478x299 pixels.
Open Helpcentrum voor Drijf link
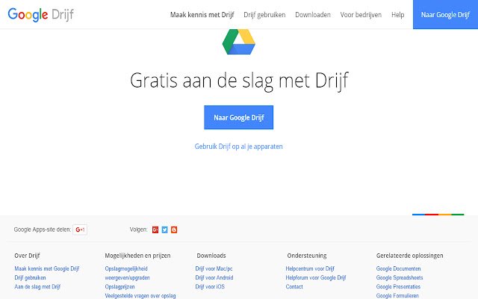(310, 269)
